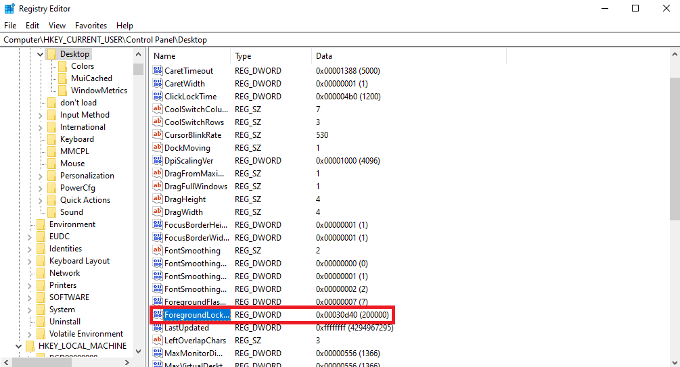Screen dimensions: 680x367
Task: Click the Environment folder icon
Action: (41, 224)
